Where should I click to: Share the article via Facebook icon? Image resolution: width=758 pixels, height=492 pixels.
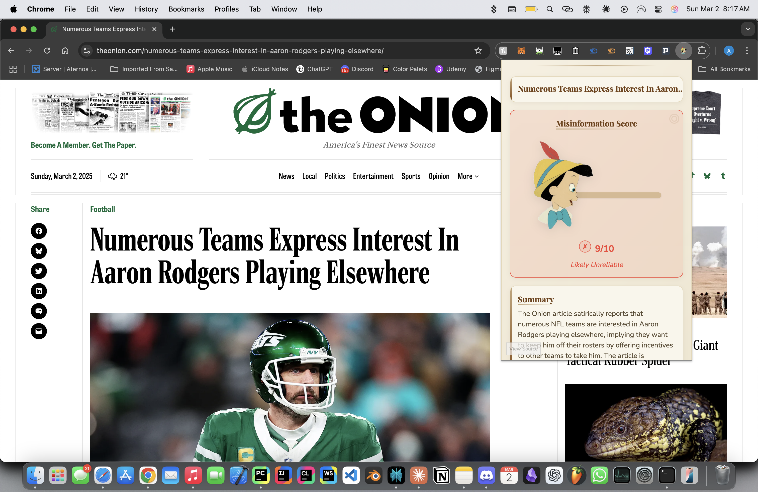point(39,231)
